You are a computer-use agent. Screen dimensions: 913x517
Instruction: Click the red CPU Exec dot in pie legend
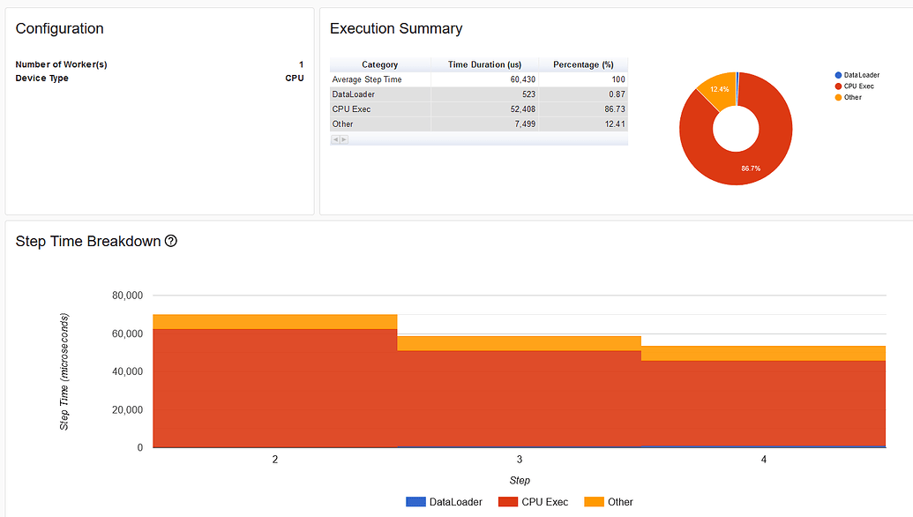(x=838, y=86)
